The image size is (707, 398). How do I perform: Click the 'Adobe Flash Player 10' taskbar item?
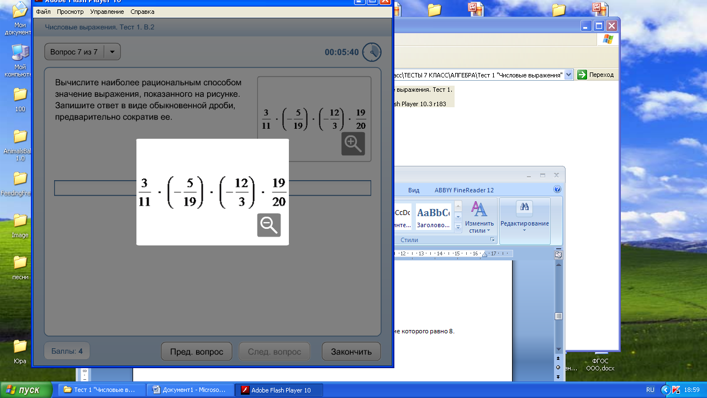(x=279, y=390)
